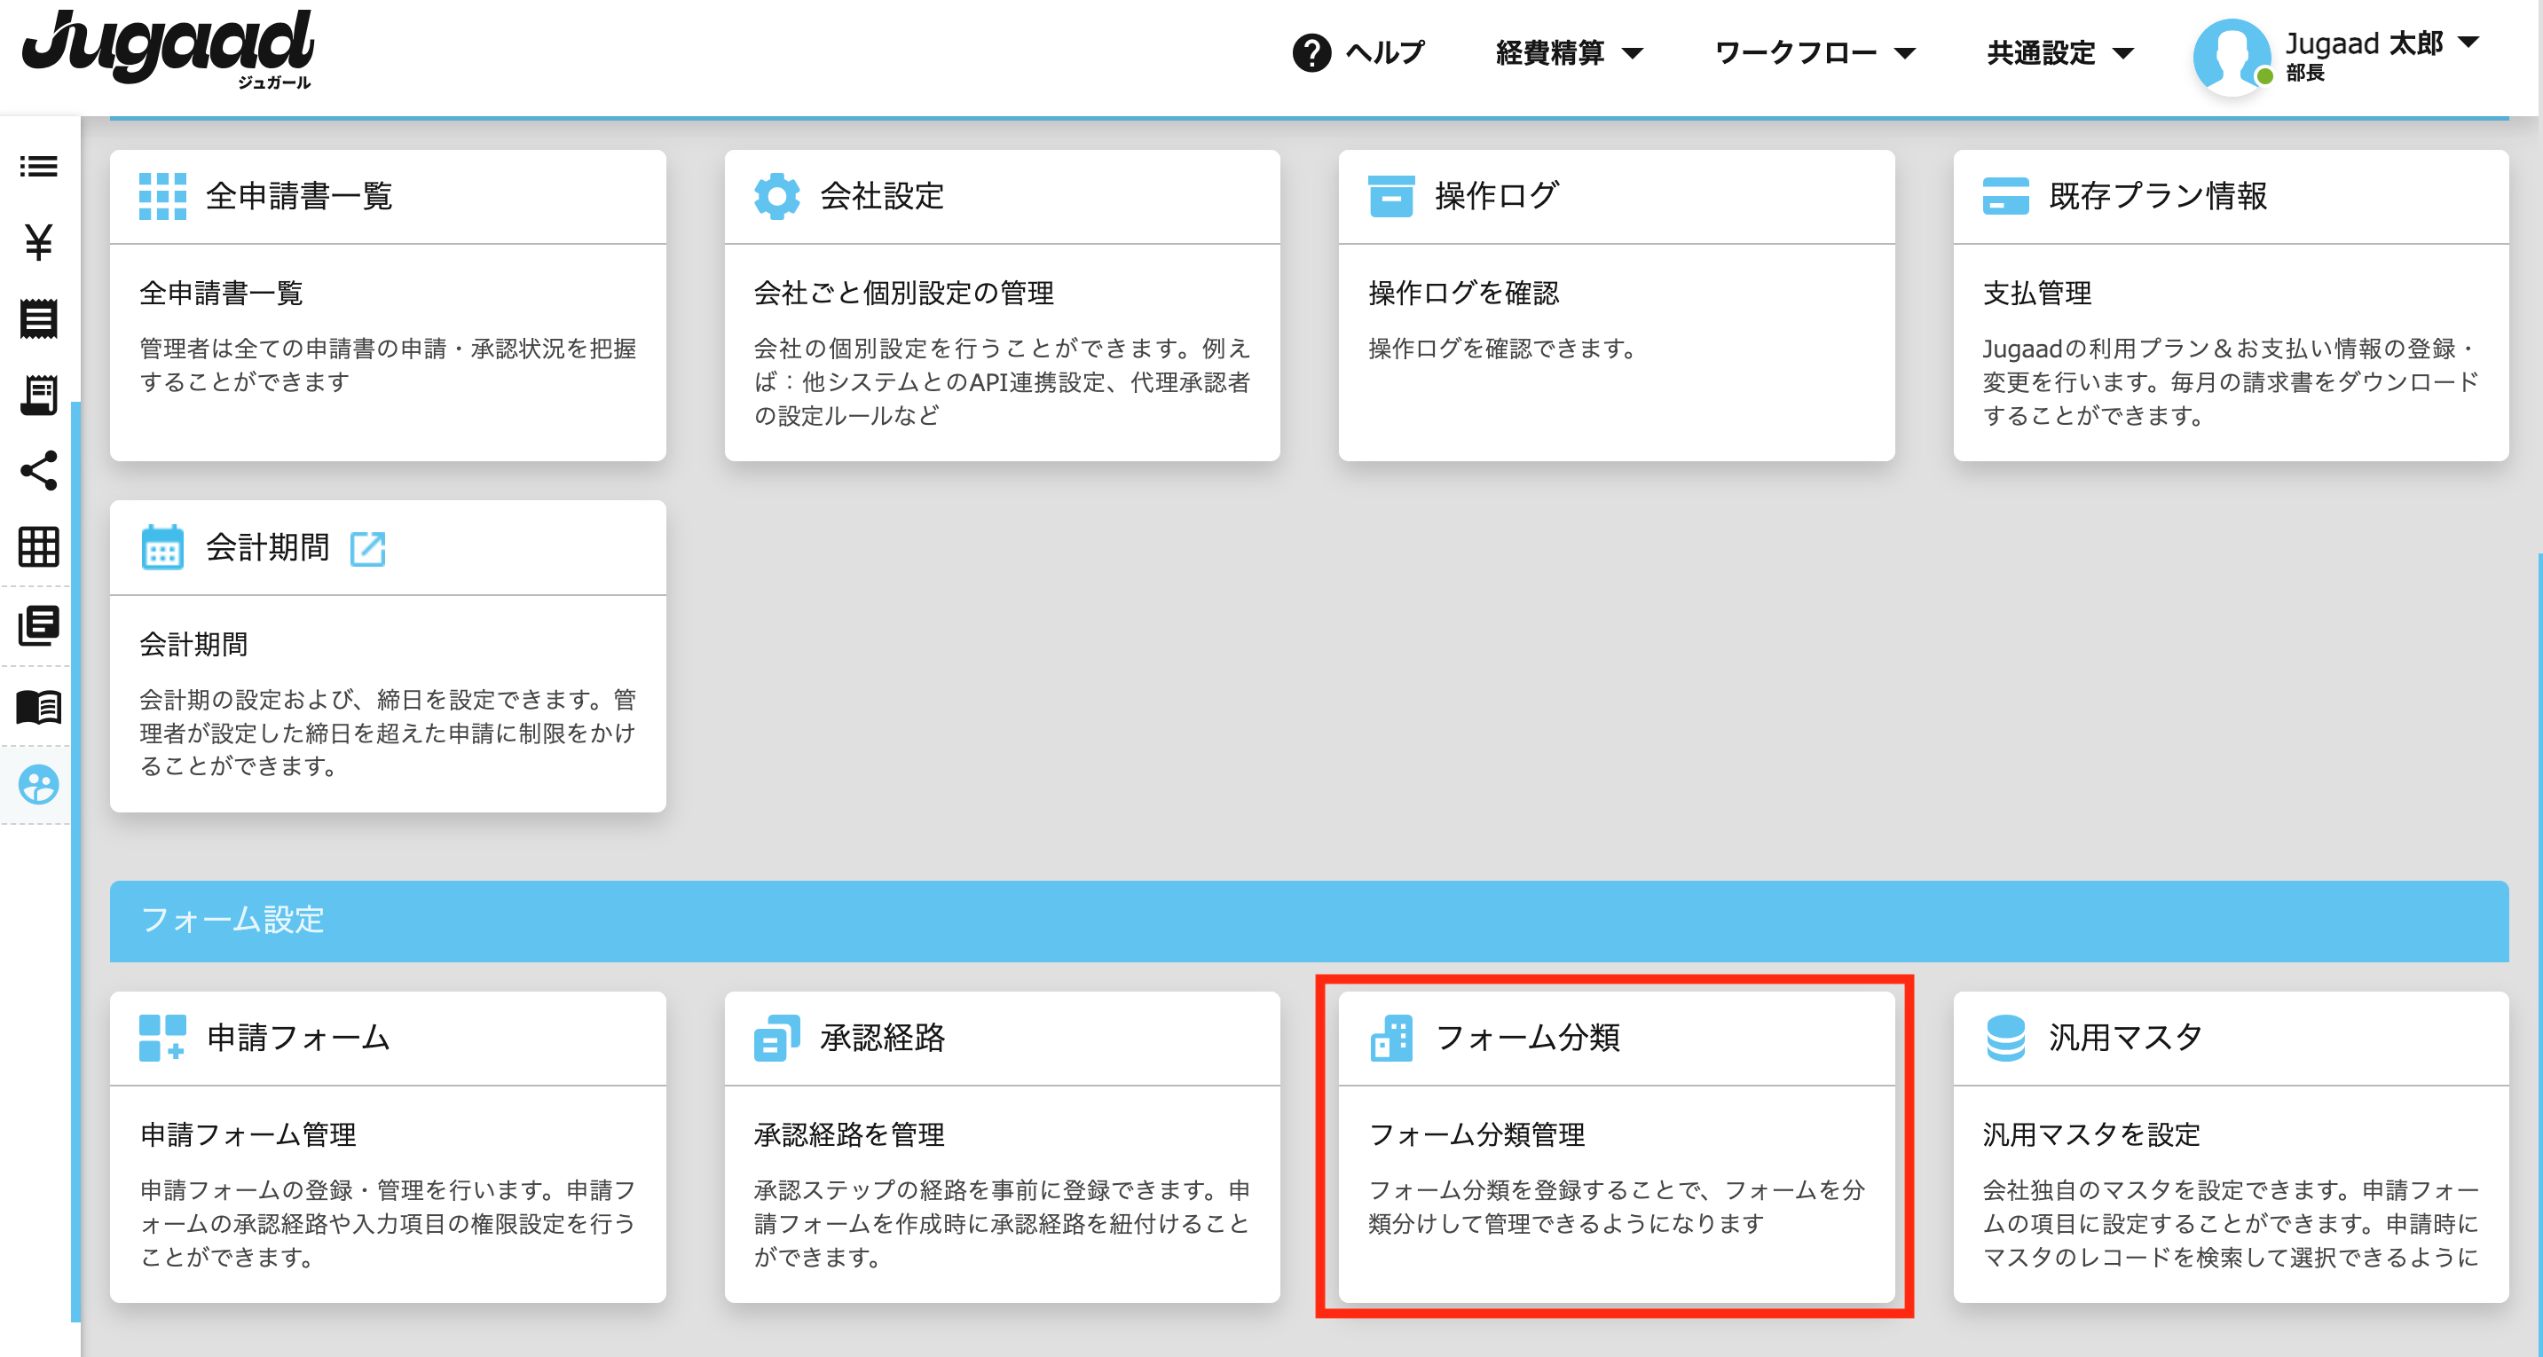
Task: Click 支払管理 subtitle text
Action: tap(2036, 292)
